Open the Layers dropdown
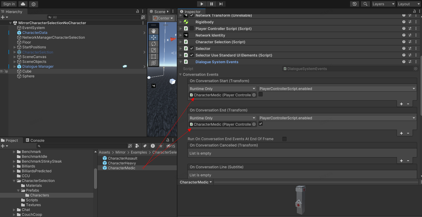Screen dimensions: 422x217 (383, 4)
